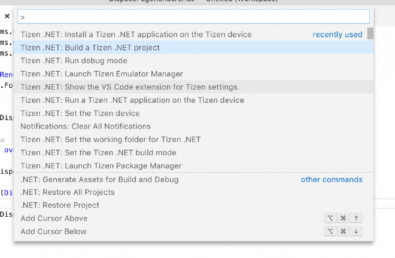This screenshot has width=395, height=258.
Task: Open Show the VS Code extension for Tizen settings
Action: tap(193, 87)
